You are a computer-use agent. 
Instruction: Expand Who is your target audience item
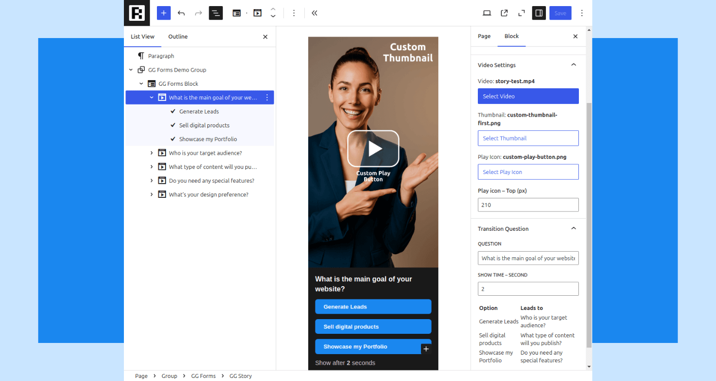pos(151,153)
